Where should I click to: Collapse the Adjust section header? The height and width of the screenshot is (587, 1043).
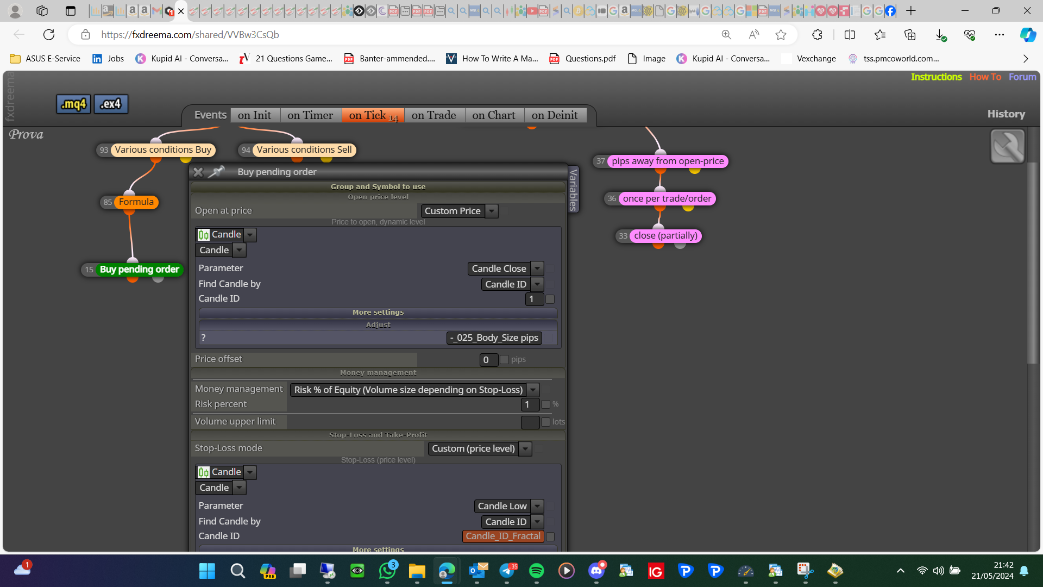click(x=378, y=325)
